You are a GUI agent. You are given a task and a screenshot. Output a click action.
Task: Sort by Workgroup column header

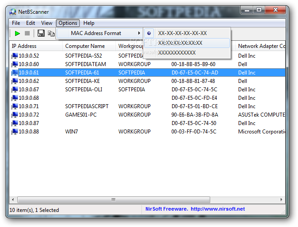pos(129,46)
